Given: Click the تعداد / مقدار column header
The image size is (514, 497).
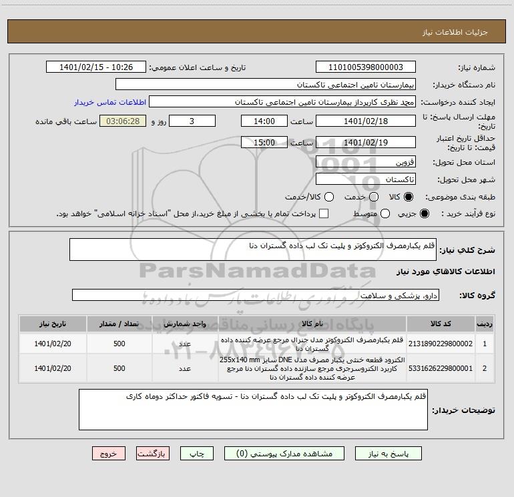Looking at the screenshot, I should point(119,324).
